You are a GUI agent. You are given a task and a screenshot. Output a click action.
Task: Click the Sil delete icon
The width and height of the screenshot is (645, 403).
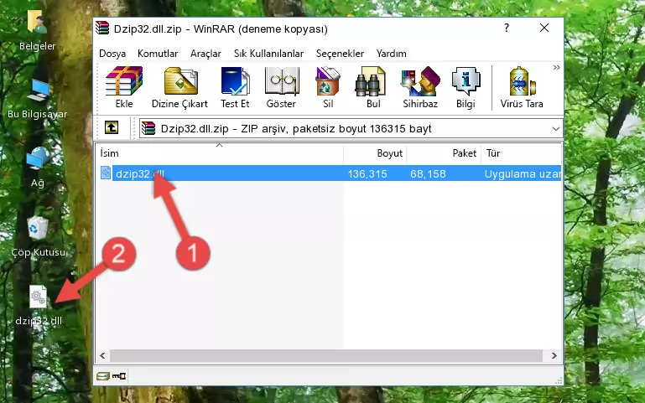click(x=328, y=87)
